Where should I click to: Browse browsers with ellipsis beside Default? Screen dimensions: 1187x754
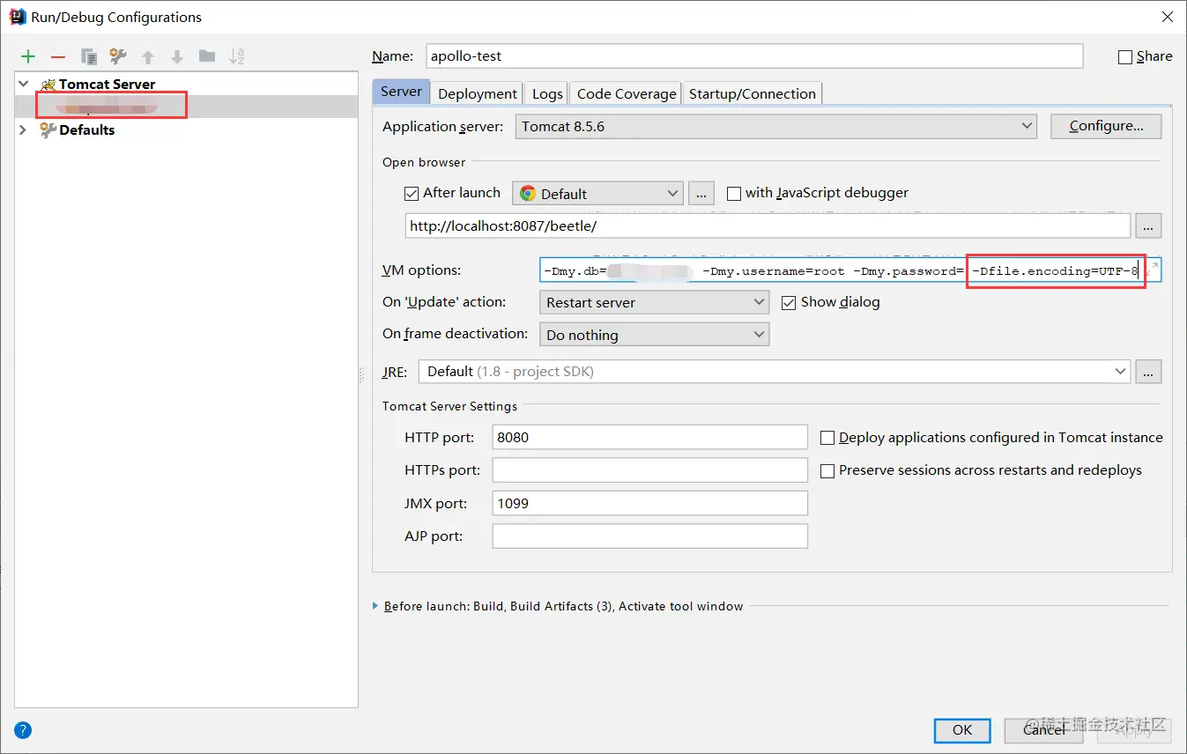tap(701, 194)
